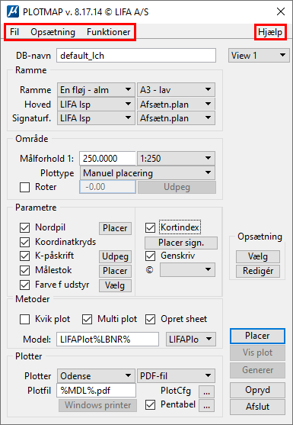Screen dimensions: 293x425
Task: Click the Afslut button
Action: click(257, 407)
